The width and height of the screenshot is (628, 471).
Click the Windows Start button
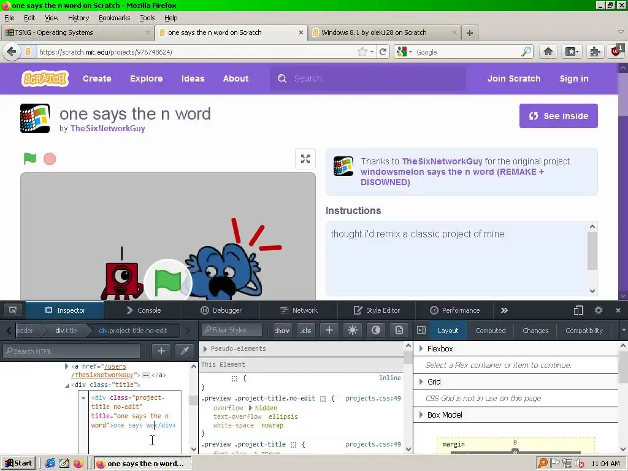click(18, 464)
